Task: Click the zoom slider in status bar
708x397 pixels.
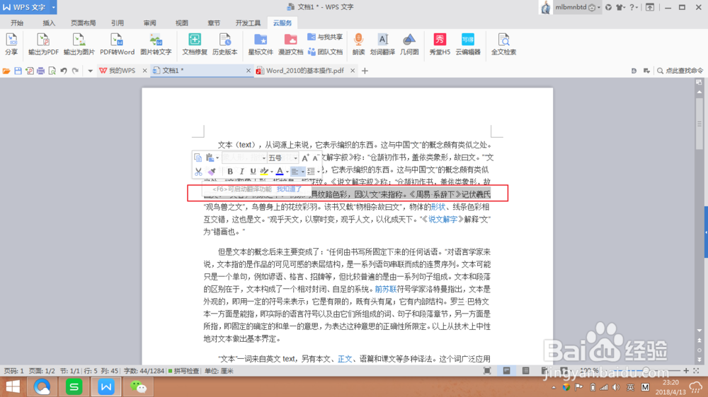Action: [646, 371]
